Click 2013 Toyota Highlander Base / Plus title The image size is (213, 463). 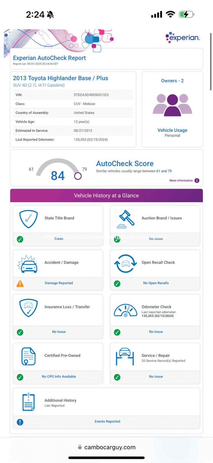click(x=61, y=78)
